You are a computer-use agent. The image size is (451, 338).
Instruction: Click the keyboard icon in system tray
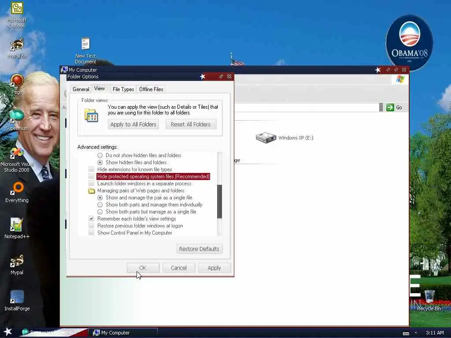(406, 333)
